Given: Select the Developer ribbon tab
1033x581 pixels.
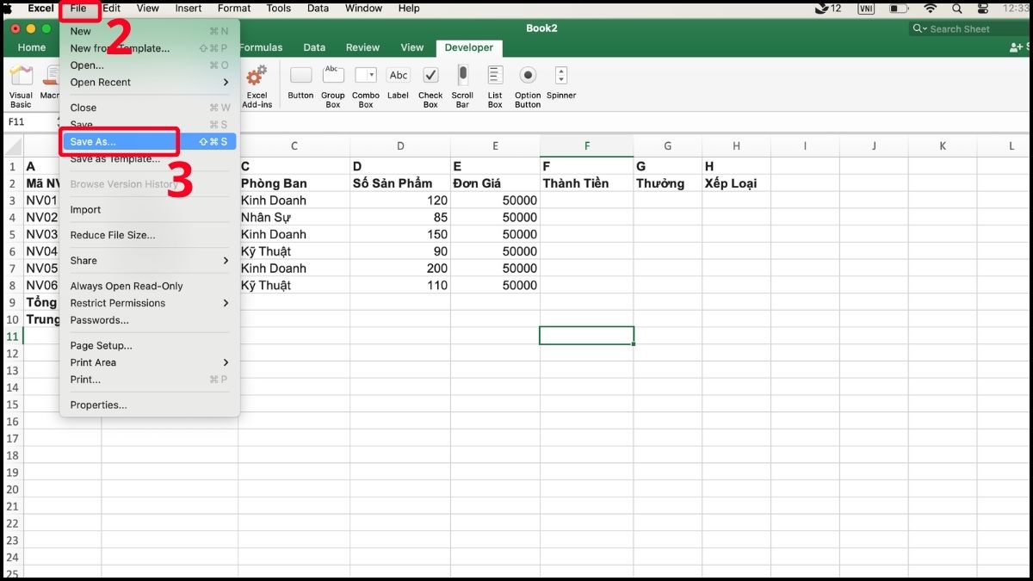Looking at the screenshot, I should (469, 48).
